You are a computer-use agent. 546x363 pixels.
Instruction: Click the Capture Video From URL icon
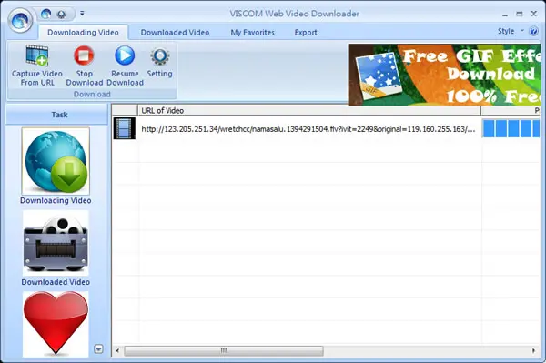[x=37, y=55]
